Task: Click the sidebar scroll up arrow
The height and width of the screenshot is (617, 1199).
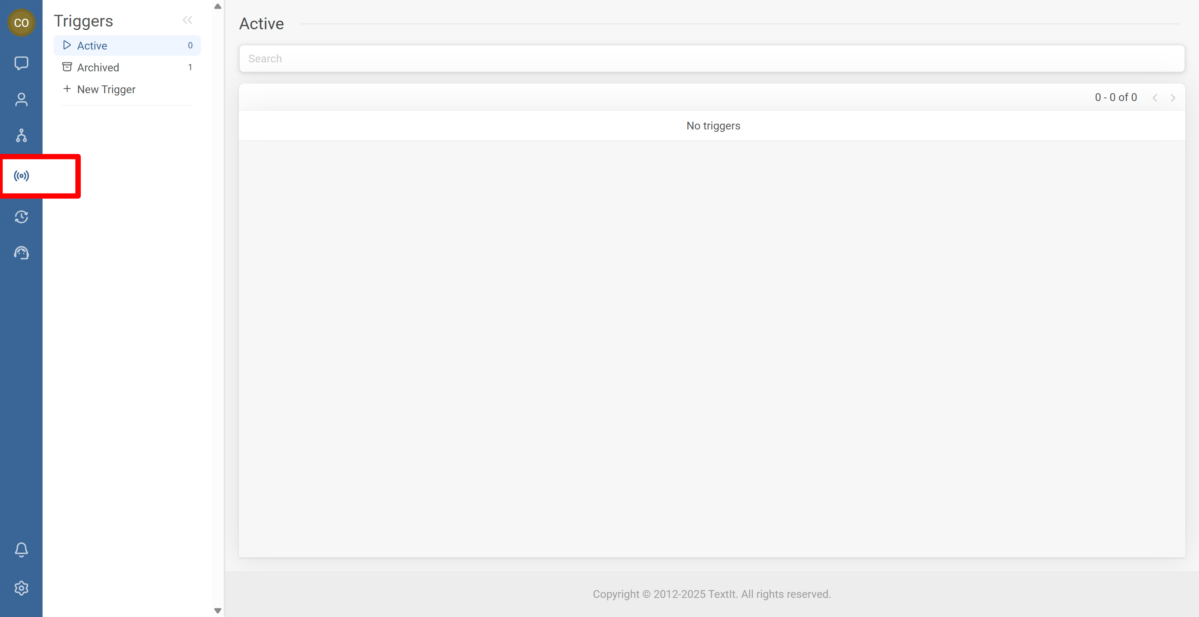Action: pos(217,7)
